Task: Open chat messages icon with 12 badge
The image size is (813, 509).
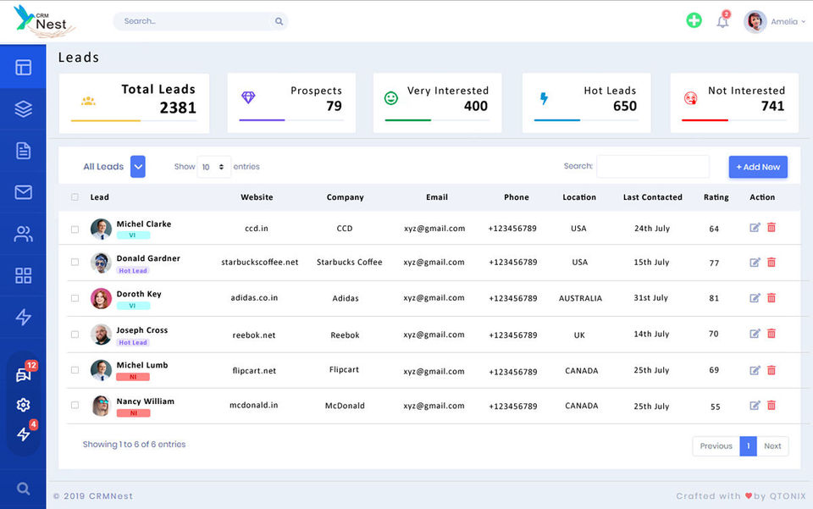Action: [x=24, y=374]
